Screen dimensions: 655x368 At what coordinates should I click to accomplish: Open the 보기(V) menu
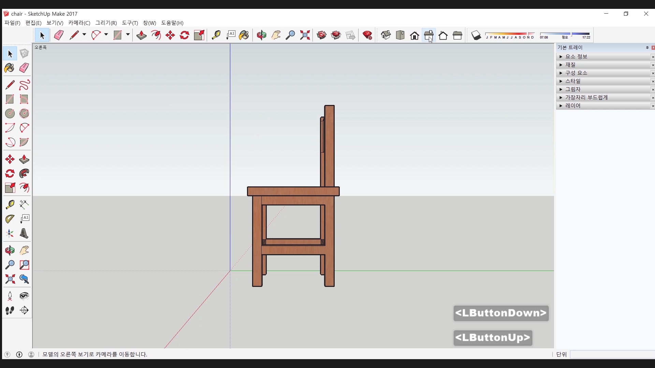55,23
